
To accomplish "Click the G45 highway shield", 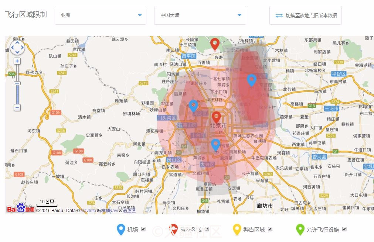I will point(205,201).
